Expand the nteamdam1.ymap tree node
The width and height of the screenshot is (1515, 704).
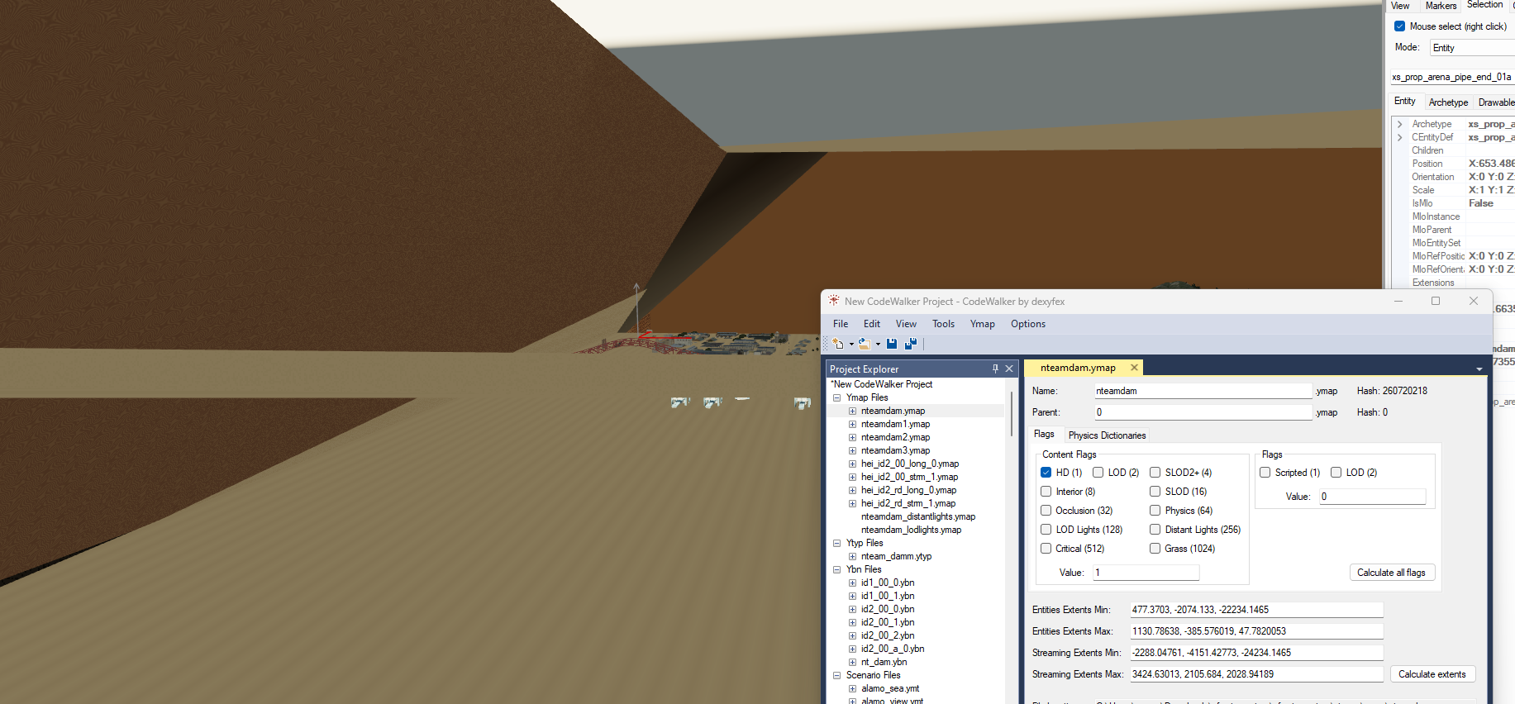click(x=852, y=424)
